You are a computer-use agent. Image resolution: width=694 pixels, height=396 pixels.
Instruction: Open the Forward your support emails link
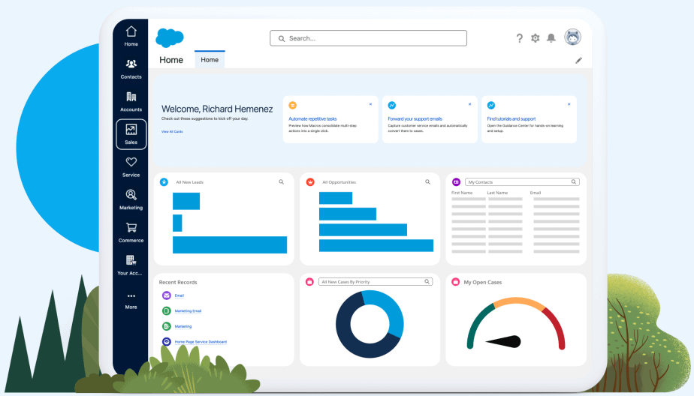click(x=415, y=119)
